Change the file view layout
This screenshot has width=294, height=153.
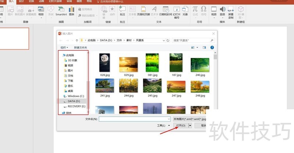coord(193,47)
